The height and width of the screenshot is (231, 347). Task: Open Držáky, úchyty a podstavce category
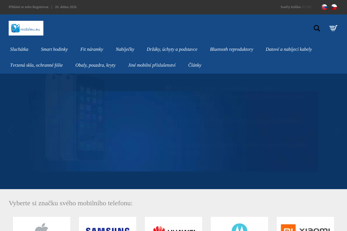[x=172, y=49]
